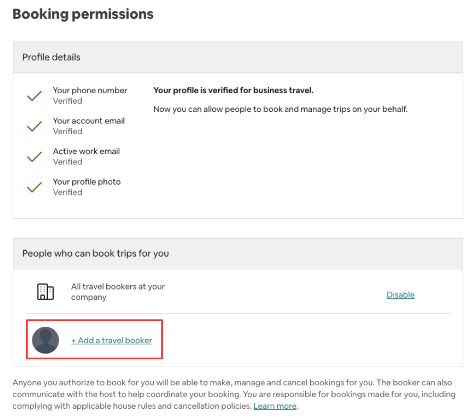Screen dimensions: 475x420
Task: Click the account email verified checkmark
Action: click(x=35, y=126)
